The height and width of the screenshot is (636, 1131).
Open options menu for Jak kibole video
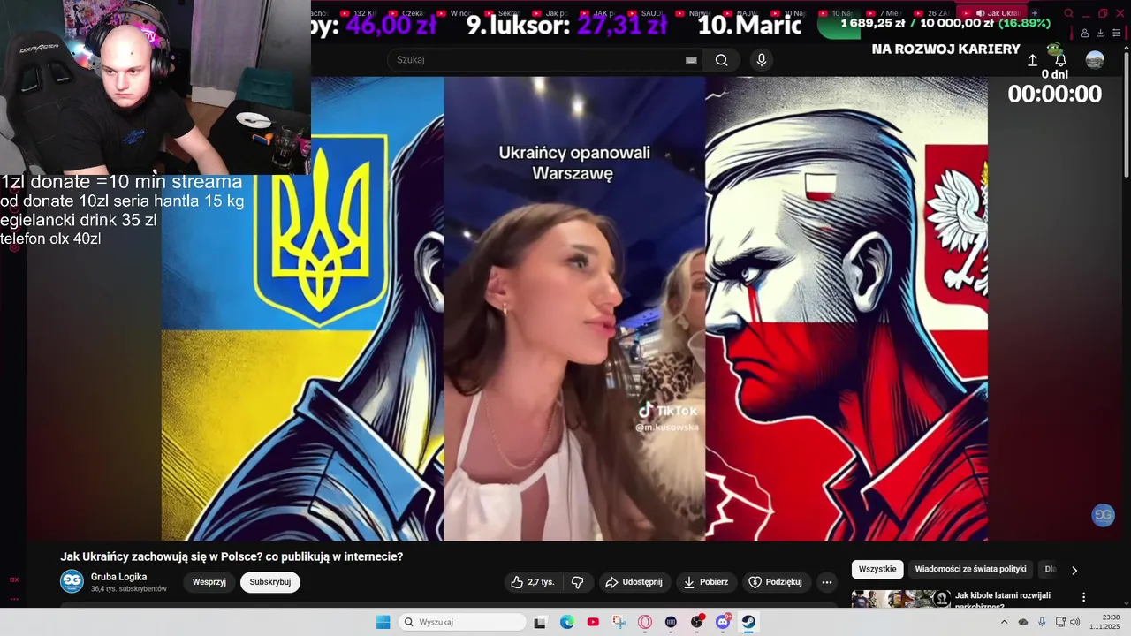coord(1084,598)
